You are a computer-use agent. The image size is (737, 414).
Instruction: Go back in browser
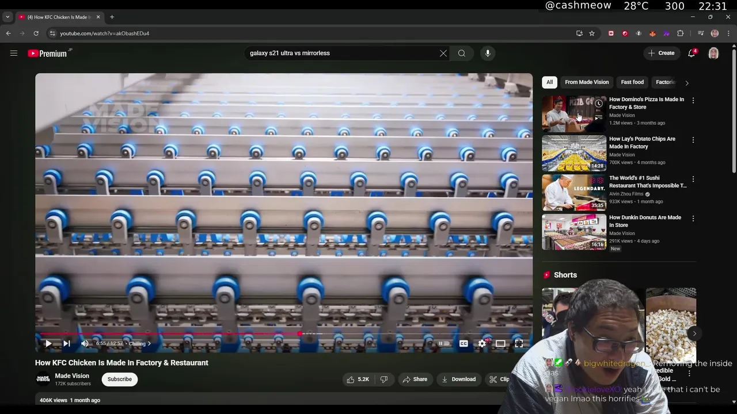coord(8,33)
